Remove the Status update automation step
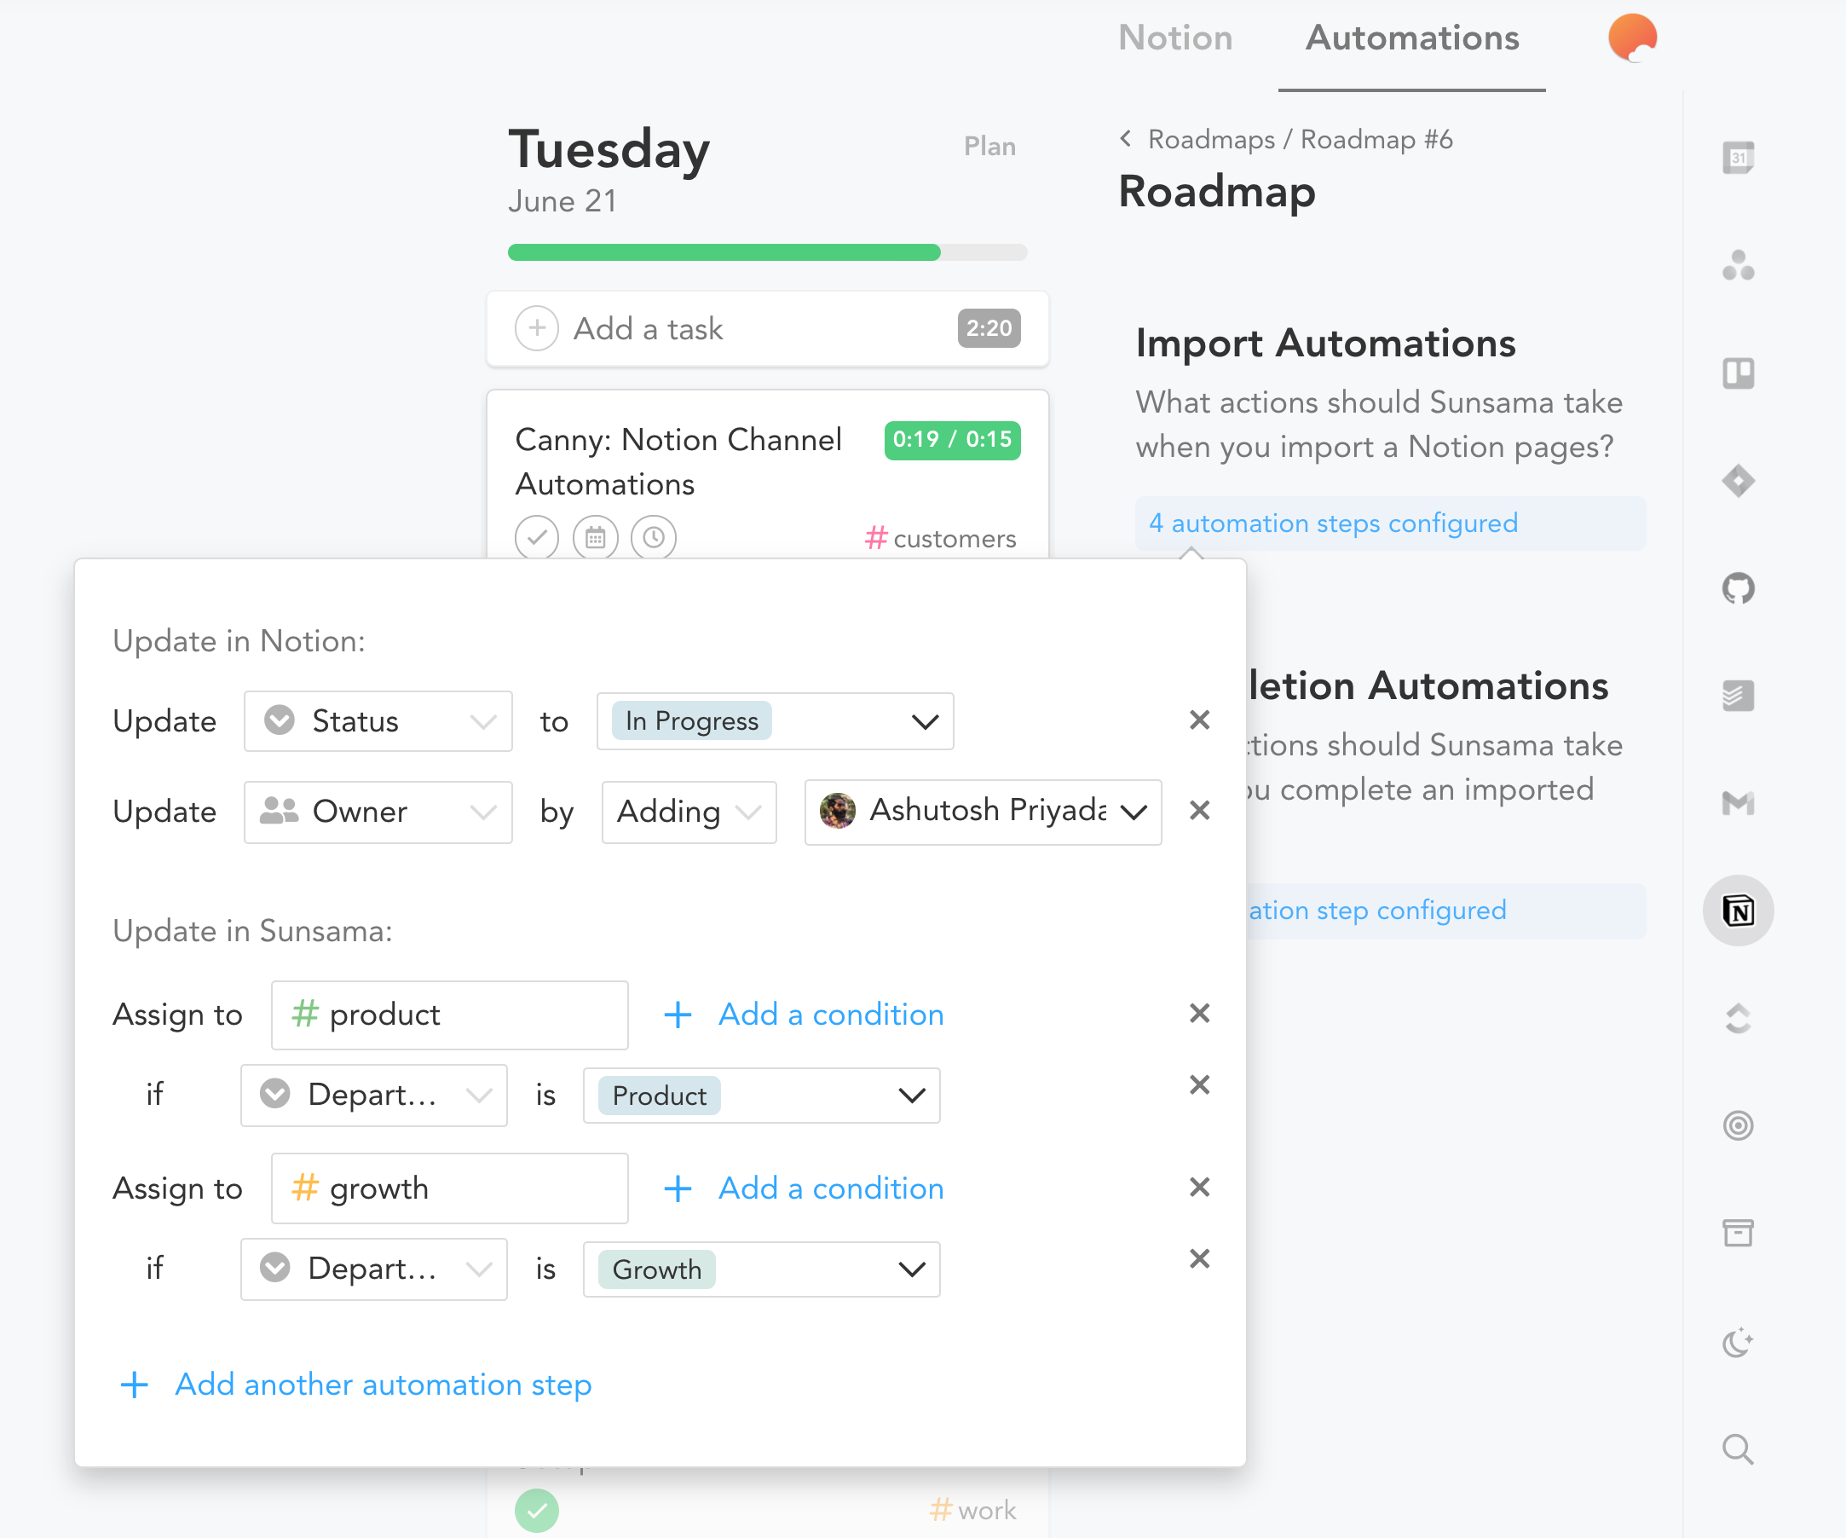Viewport: 1846px width, 1538px height. pos(1201,720)
